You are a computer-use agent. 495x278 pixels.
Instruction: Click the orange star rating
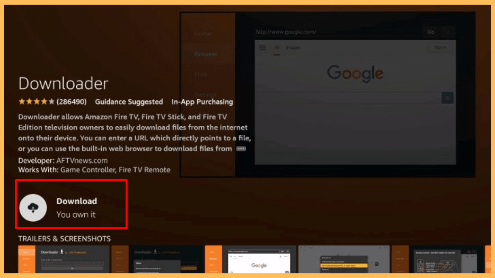point(36,102)
